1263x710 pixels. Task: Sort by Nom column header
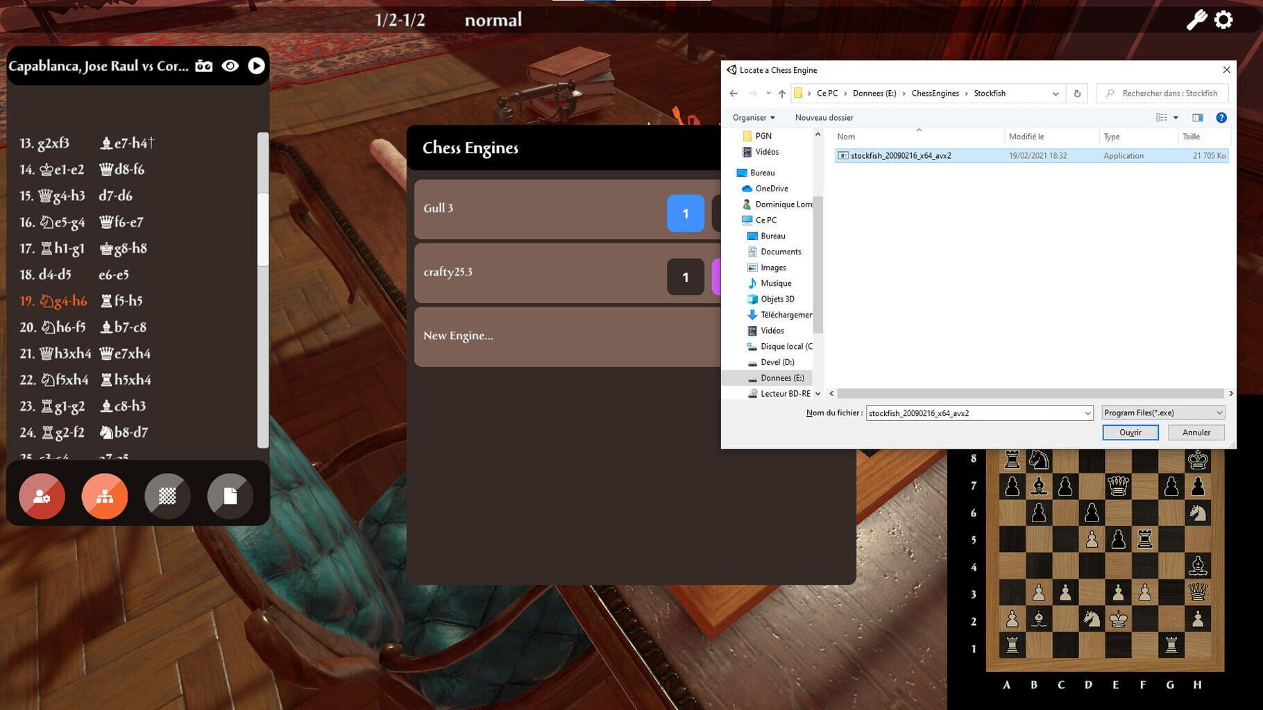tap(846, 137)
